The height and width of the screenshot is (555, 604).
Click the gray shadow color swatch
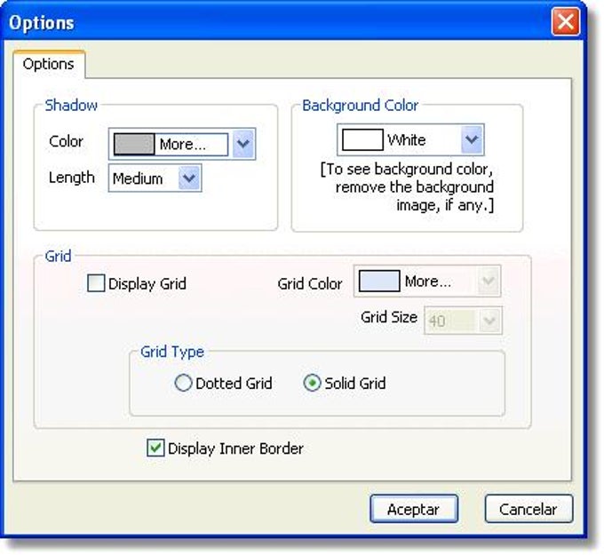[134, 144]
